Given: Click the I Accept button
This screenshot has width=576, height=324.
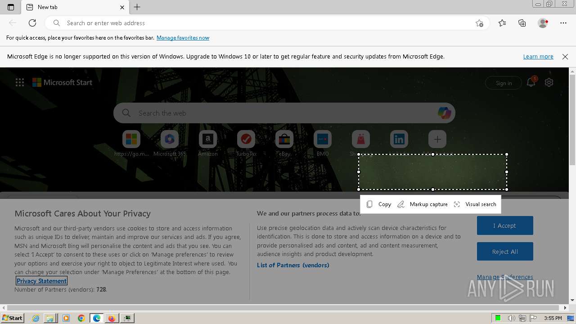Looking at the screenshot, I should click(x=505, y=225).
